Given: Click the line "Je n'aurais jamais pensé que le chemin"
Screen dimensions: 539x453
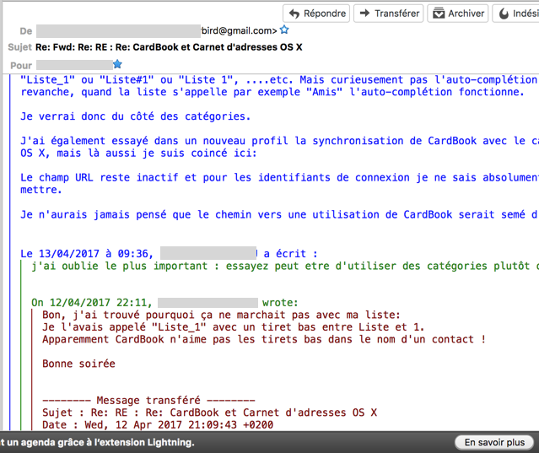Looking at the screenshot, I should pyautogui.click(x=279, y=215).
